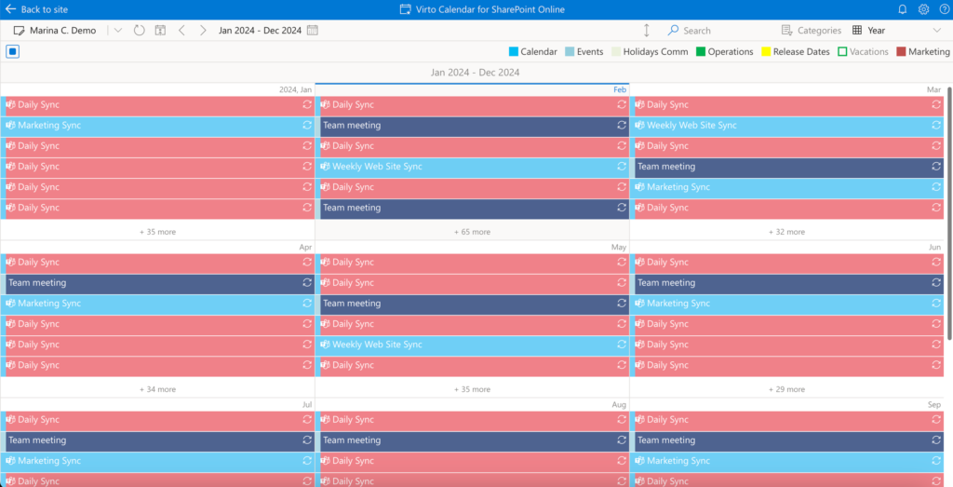This screenshot has height=487, width=953.
Task: Click the Jan 2024 - Dec 2024 toolbar range
Action: [x=261, y=31]
